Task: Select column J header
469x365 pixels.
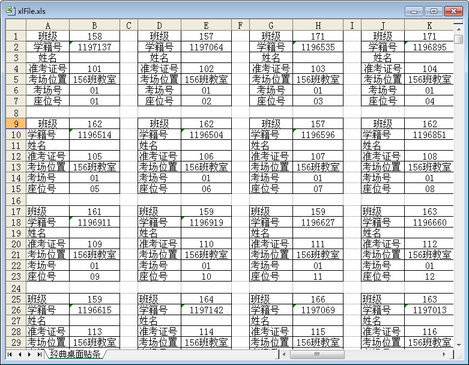Action: point(383,25)
